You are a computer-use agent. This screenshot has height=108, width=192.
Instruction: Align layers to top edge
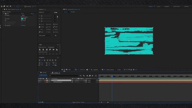pos(50,49)
